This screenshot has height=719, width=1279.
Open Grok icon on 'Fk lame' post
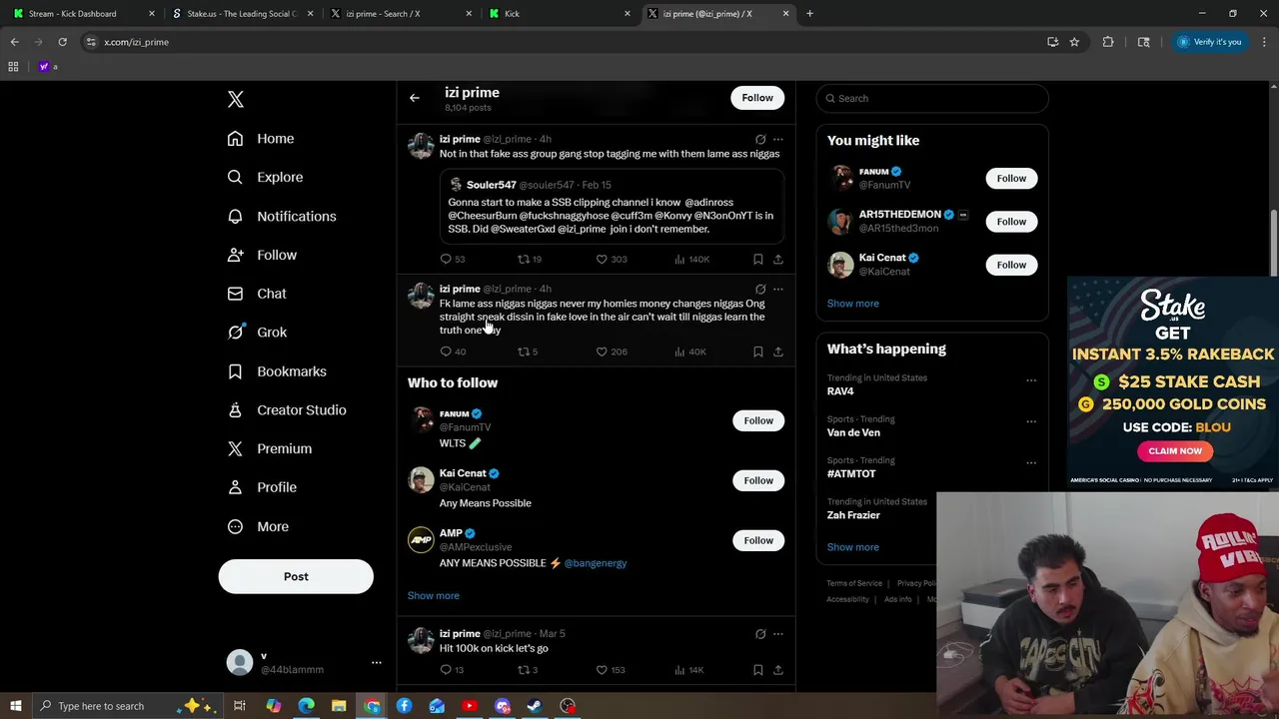pos(760,289)
